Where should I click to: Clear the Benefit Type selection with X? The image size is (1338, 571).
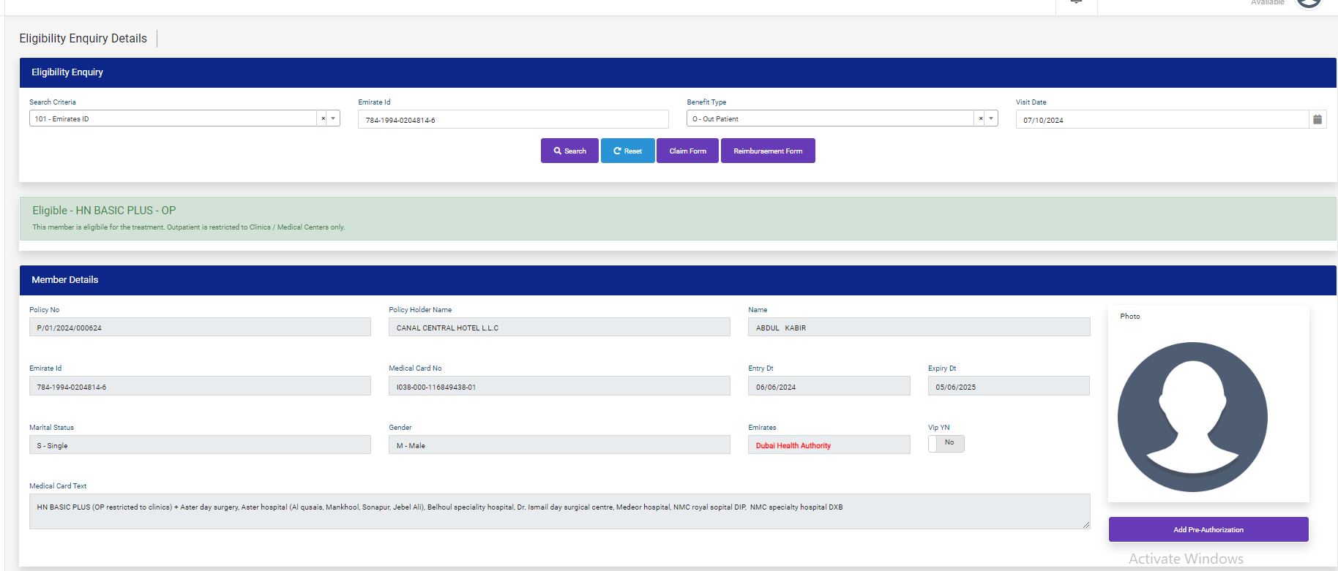[981, 118]
